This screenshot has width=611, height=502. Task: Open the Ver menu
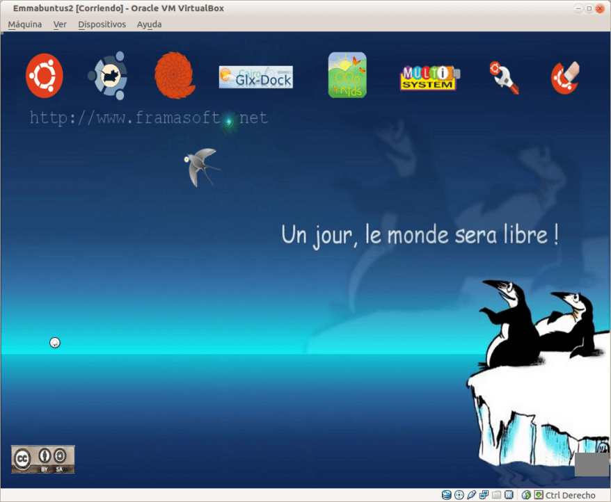tap(60, 24)
